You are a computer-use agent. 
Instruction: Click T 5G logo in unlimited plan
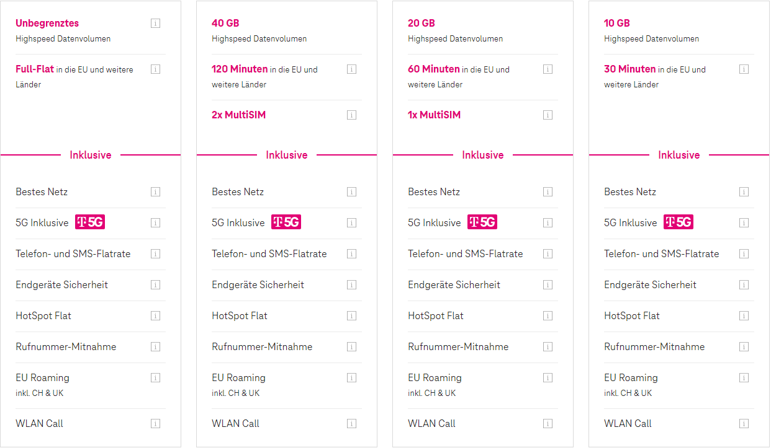tap(90, 222)
